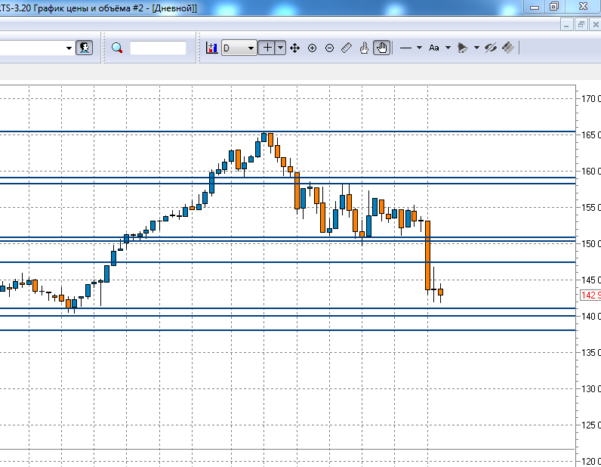
Task: Select the Aa text label tool
Action: (434, 48)
